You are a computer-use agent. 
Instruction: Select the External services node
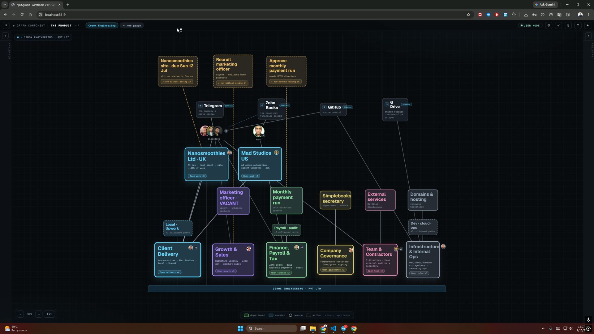(380, 200)
